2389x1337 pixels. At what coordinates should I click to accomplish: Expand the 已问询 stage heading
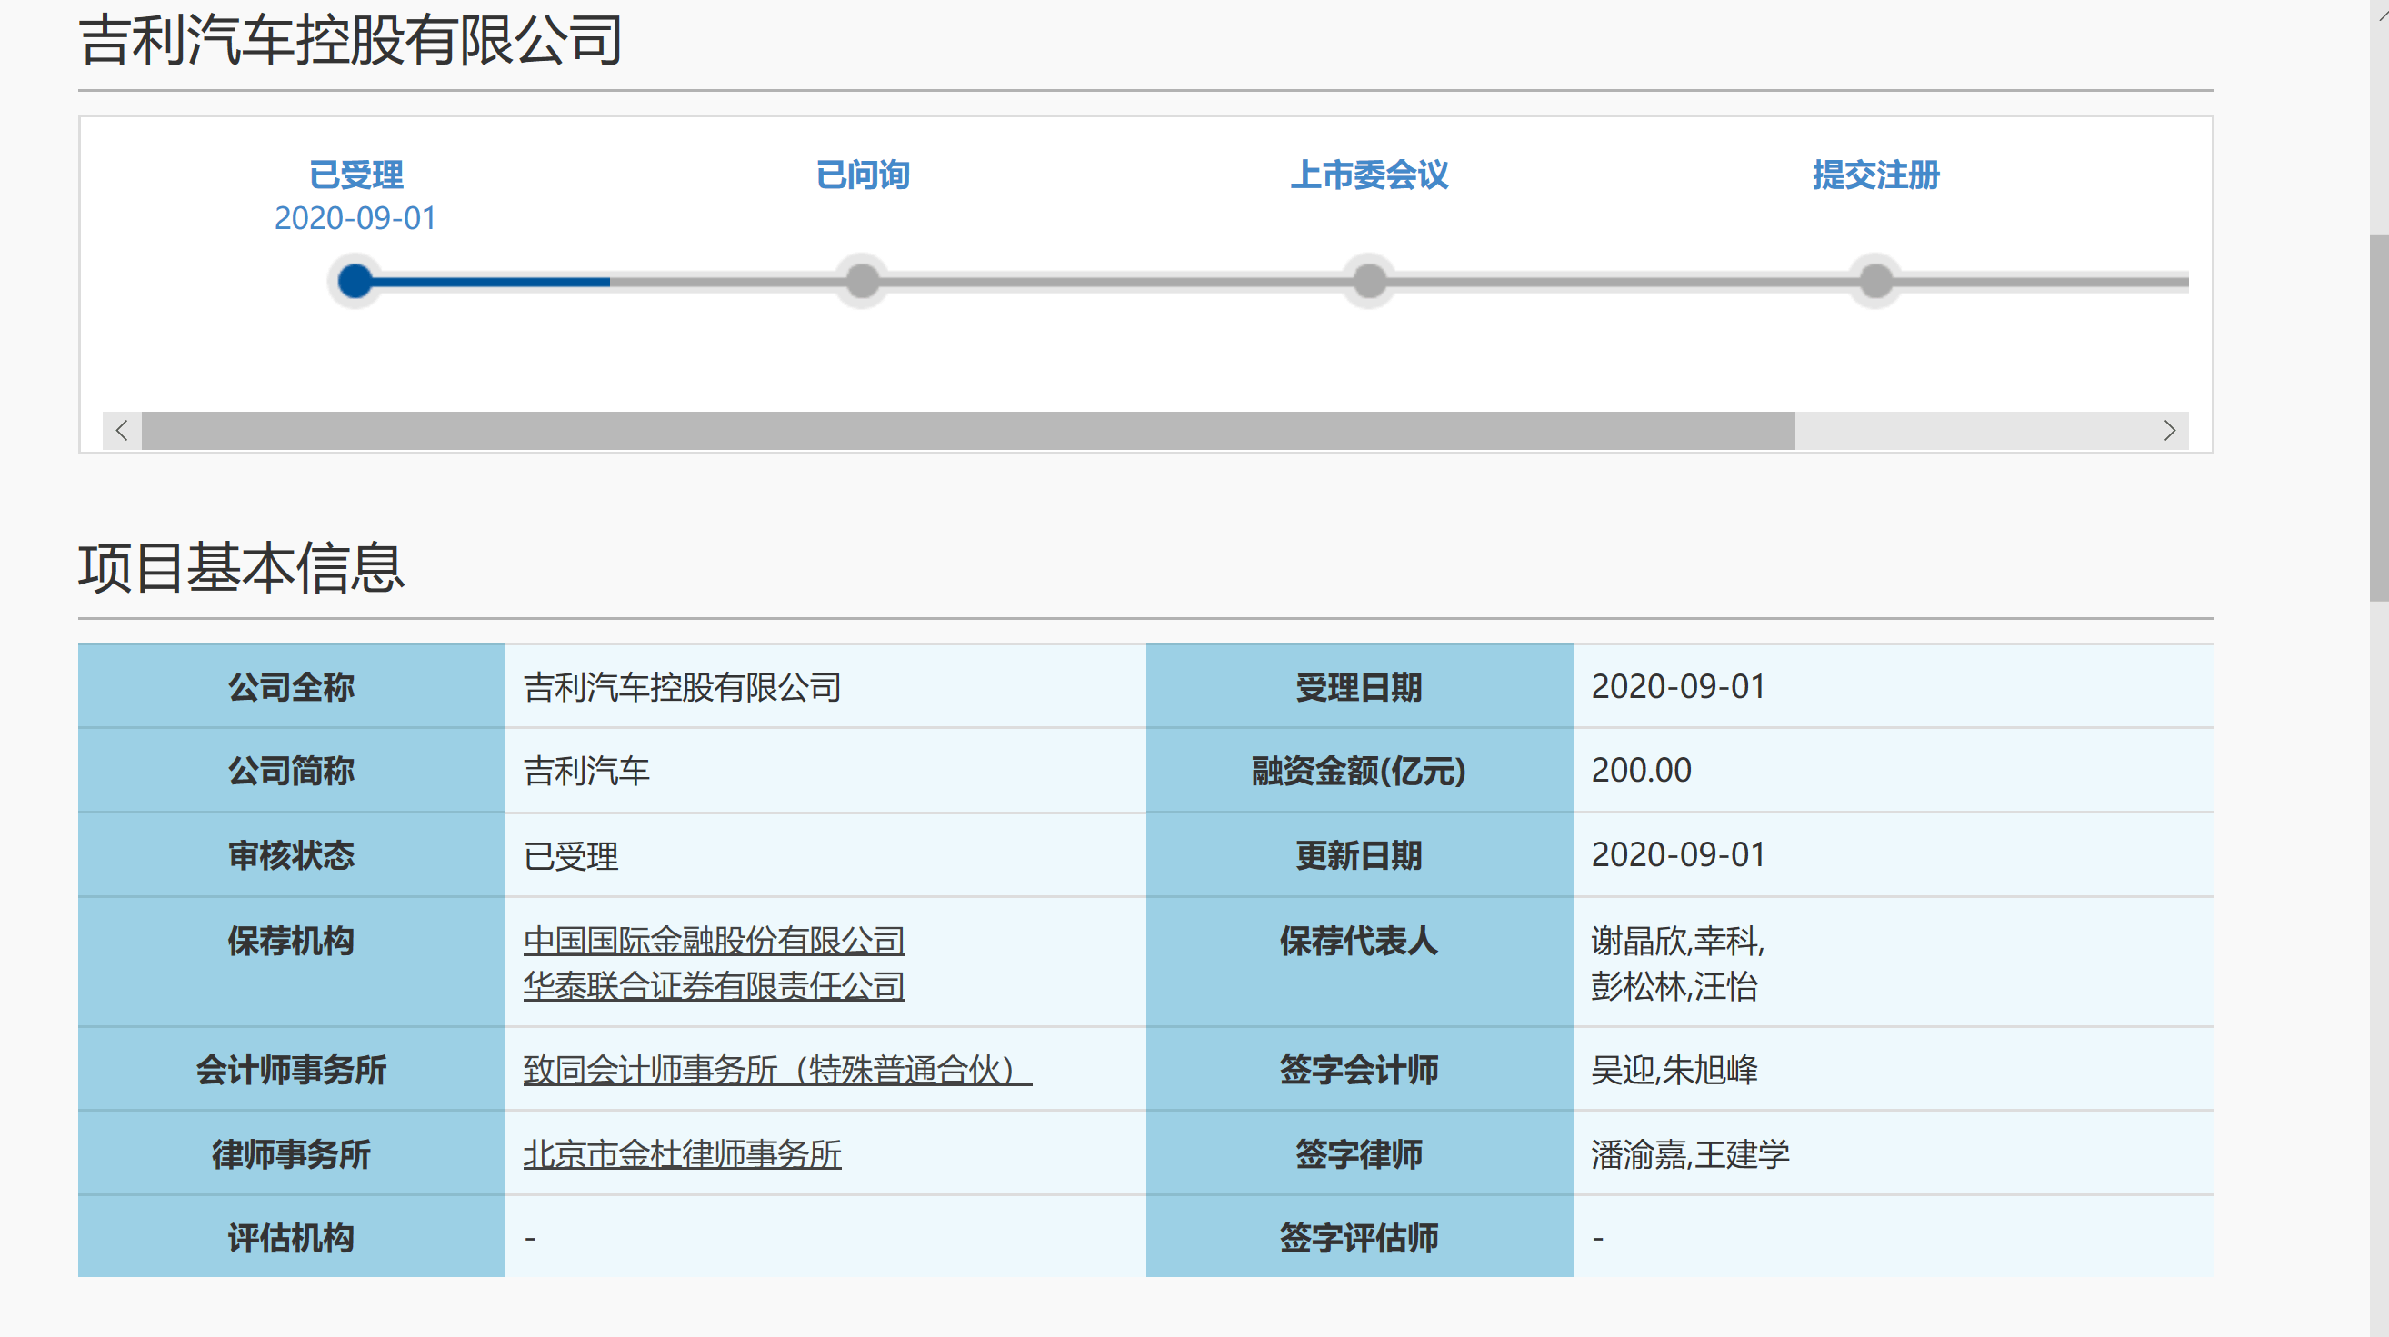[862, 174]
